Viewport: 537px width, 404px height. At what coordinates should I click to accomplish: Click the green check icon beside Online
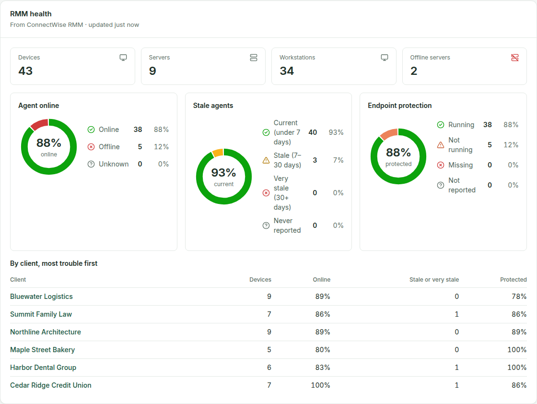click(91, 130)
